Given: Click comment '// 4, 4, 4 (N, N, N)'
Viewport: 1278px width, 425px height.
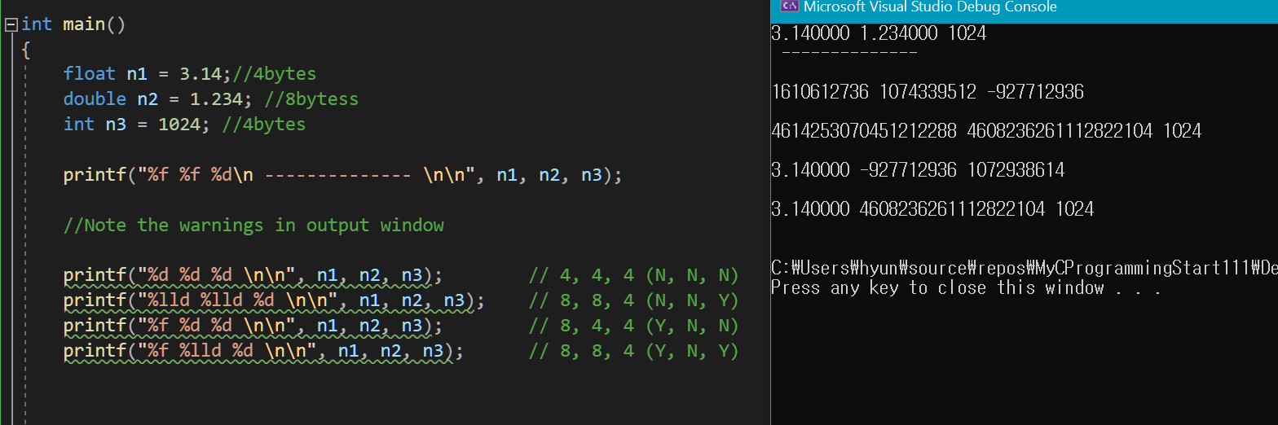Looking at the screenshot, I should click(634, 275).
